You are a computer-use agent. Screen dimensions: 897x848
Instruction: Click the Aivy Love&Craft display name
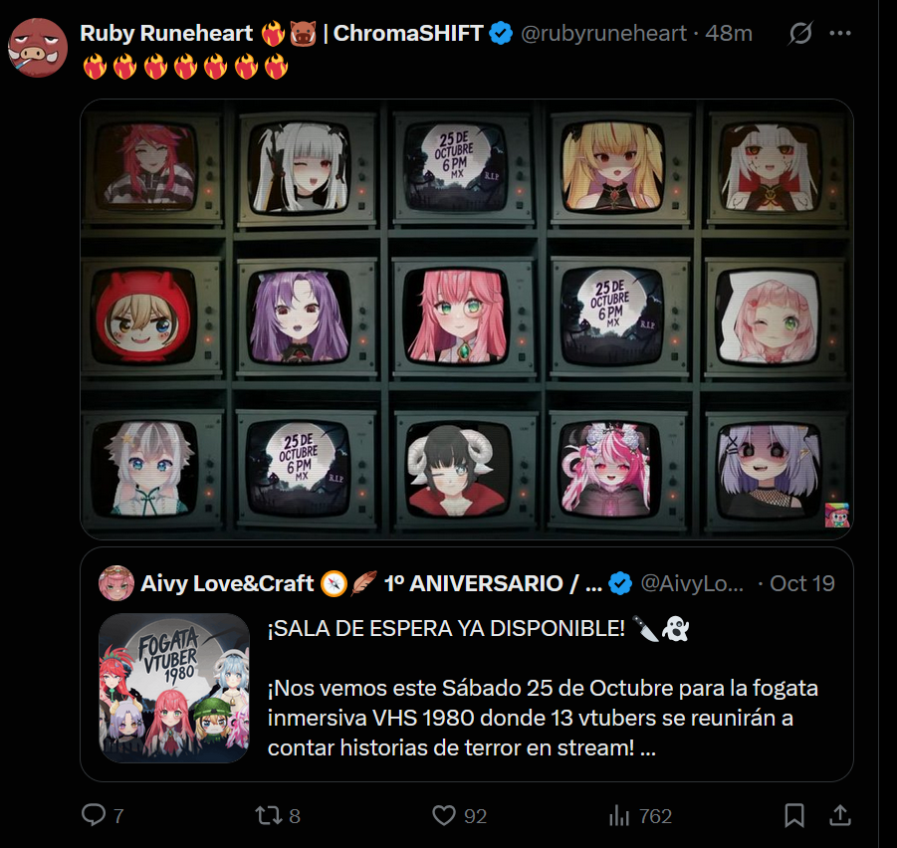pyautogui.click(x=227, y=583)
